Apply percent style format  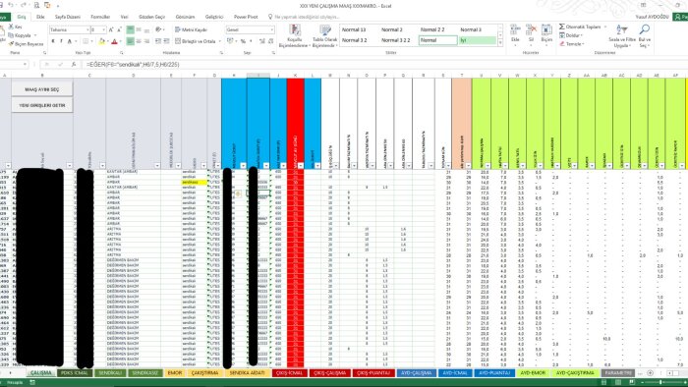[x=243, y=41]
